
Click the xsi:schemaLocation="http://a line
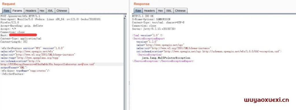click(20, 61)
